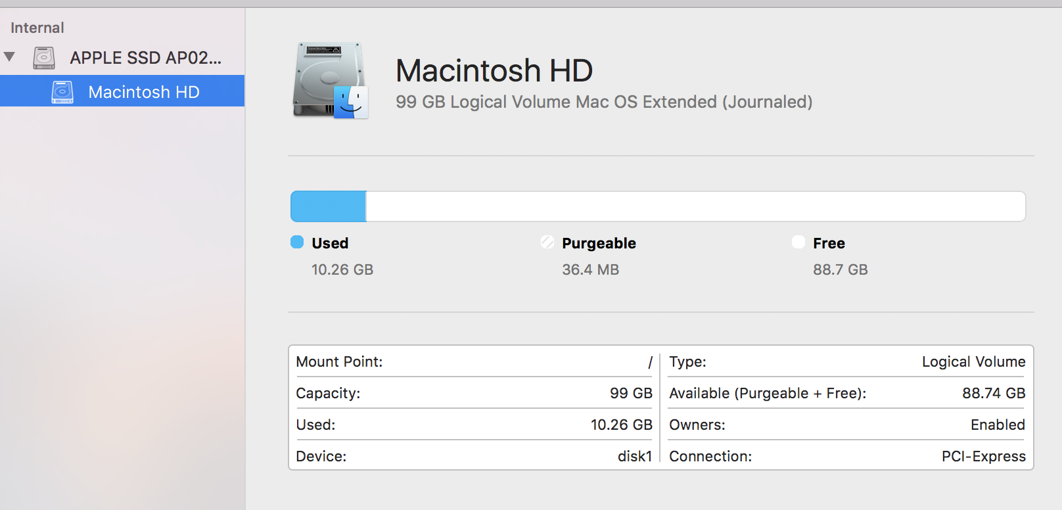
Task: Click the Capacity: label
Action: tap(328, 393)
